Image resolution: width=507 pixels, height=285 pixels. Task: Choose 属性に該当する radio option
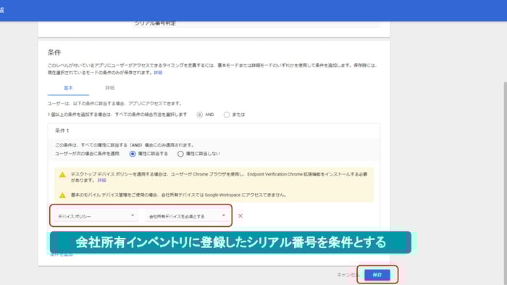click(133, 154)
